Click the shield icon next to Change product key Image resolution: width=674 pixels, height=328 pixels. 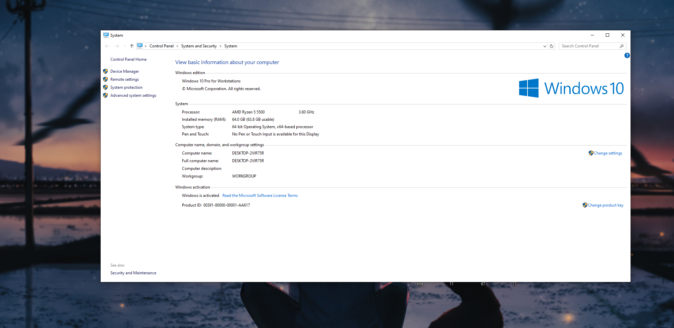tap(585, 205)
